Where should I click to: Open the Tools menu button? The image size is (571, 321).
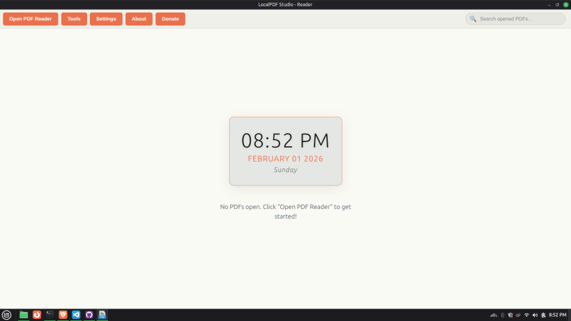[x=74, y=19]
